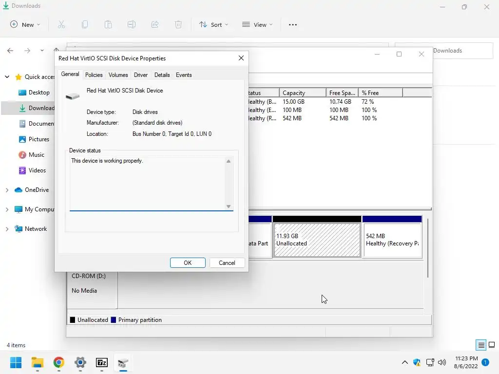Click the 72 % free cell
The image size is (499, 374).
tap(367, 102)
